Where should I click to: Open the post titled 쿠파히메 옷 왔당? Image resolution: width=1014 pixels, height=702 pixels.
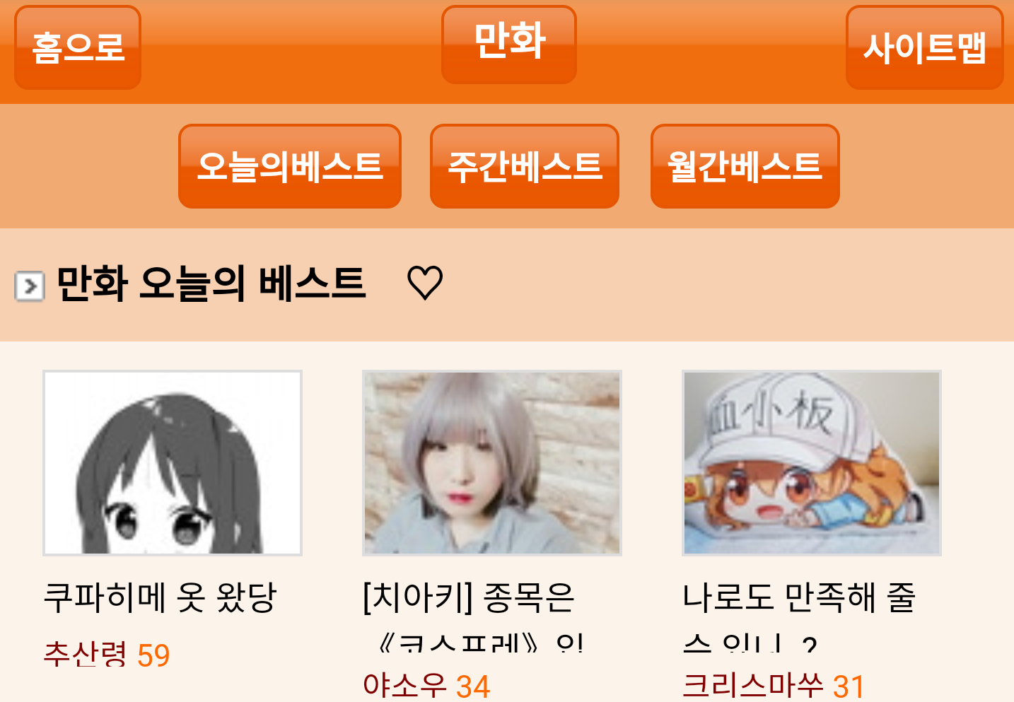pos(160,597)
